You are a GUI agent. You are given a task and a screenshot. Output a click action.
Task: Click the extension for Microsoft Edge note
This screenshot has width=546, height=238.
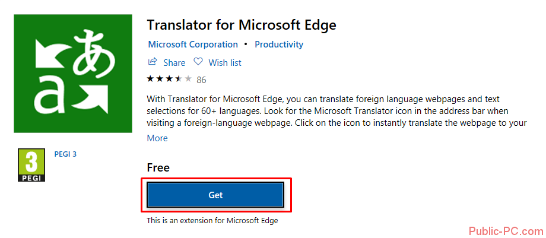pyautogui.click(x=212, y=221)
